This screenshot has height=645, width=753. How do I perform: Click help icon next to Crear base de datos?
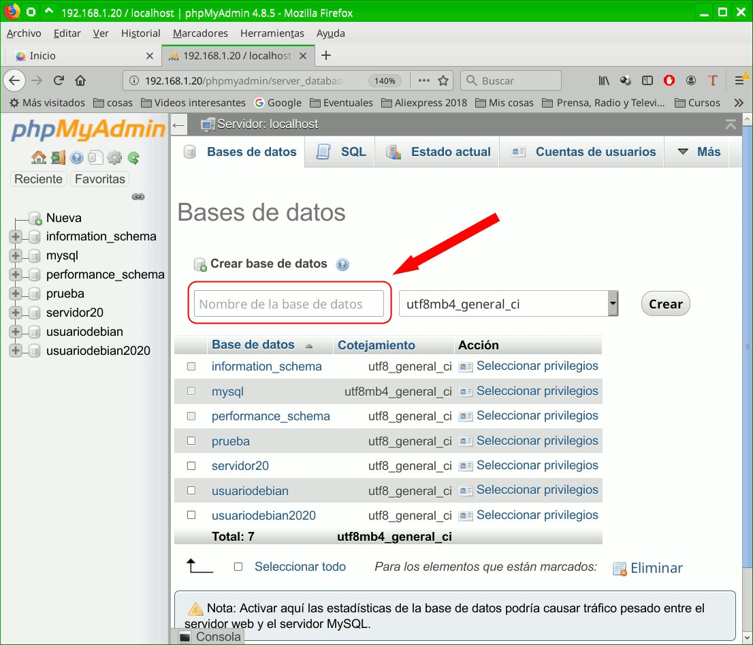pyautogui.click(x=342, y=264)
